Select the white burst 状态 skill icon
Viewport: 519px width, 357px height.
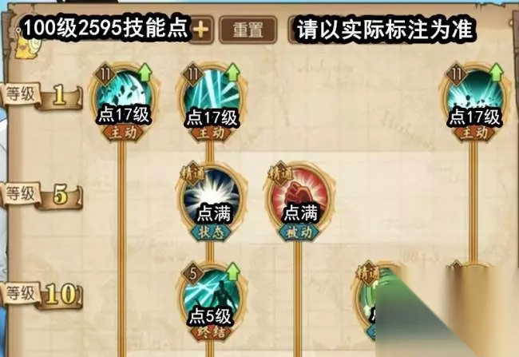tap(212, 200)
